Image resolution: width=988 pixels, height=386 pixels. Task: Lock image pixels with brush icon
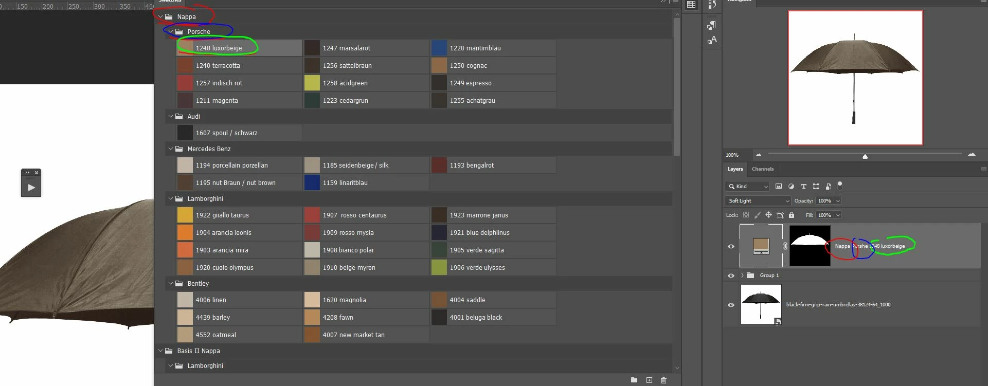coord(757,215)
